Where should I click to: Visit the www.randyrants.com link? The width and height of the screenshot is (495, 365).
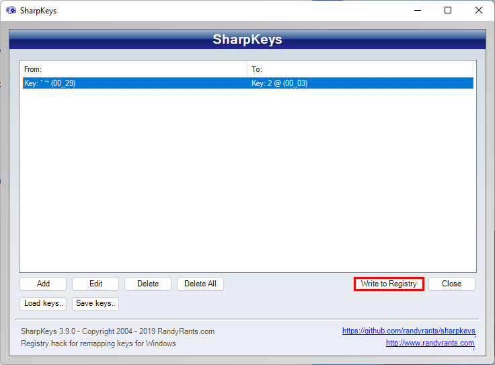(x=430, y=343)
